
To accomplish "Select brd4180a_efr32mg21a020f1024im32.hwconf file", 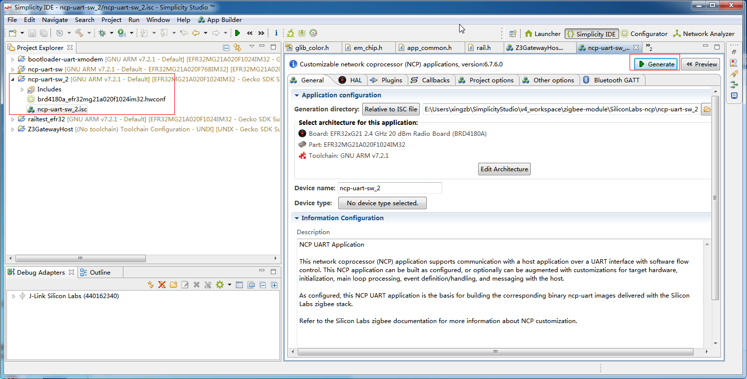I will click(96, 99).
